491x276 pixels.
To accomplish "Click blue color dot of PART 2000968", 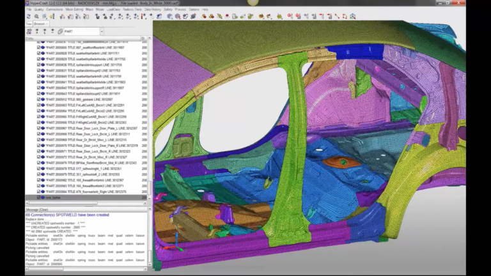I will [43, 134].
